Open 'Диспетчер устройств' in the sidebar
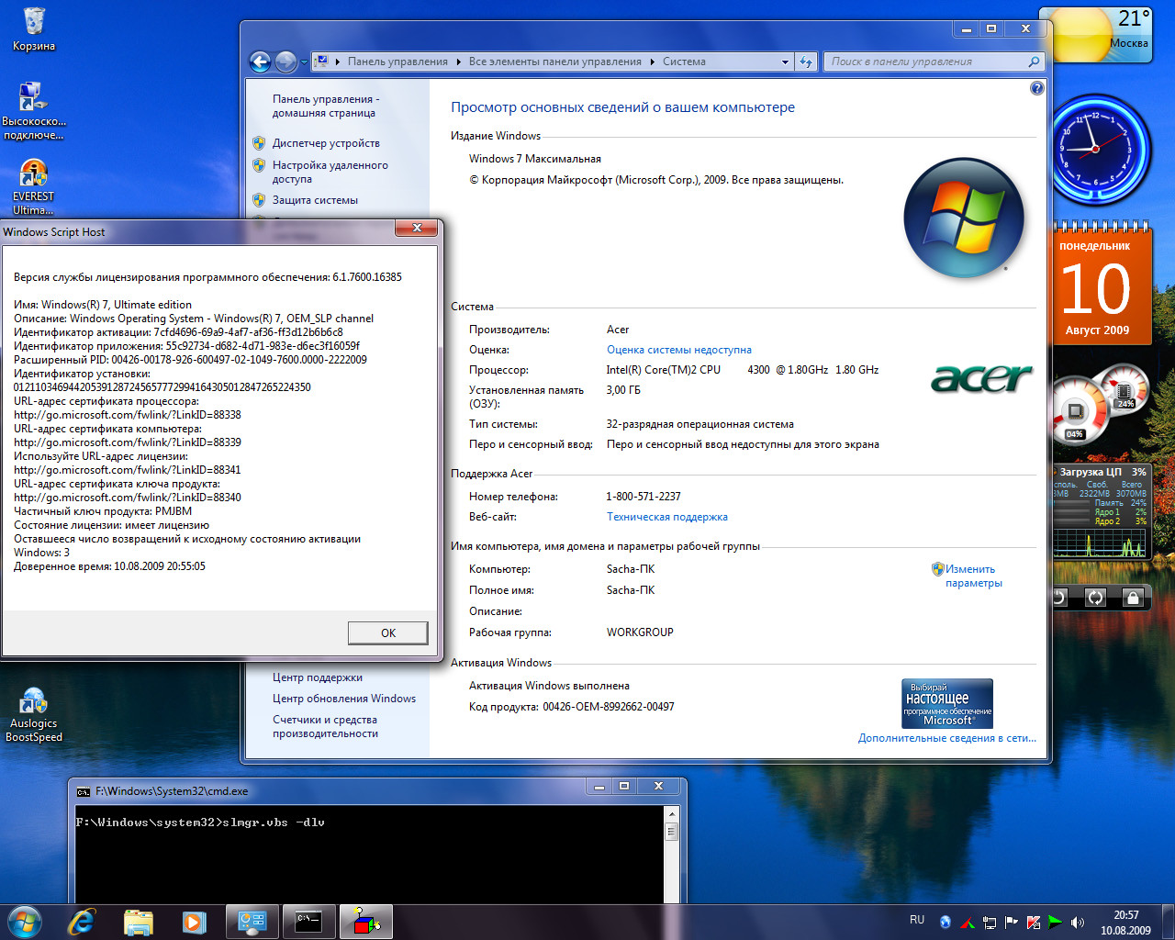Screen dimensions: 1175x940 point(326,143)
